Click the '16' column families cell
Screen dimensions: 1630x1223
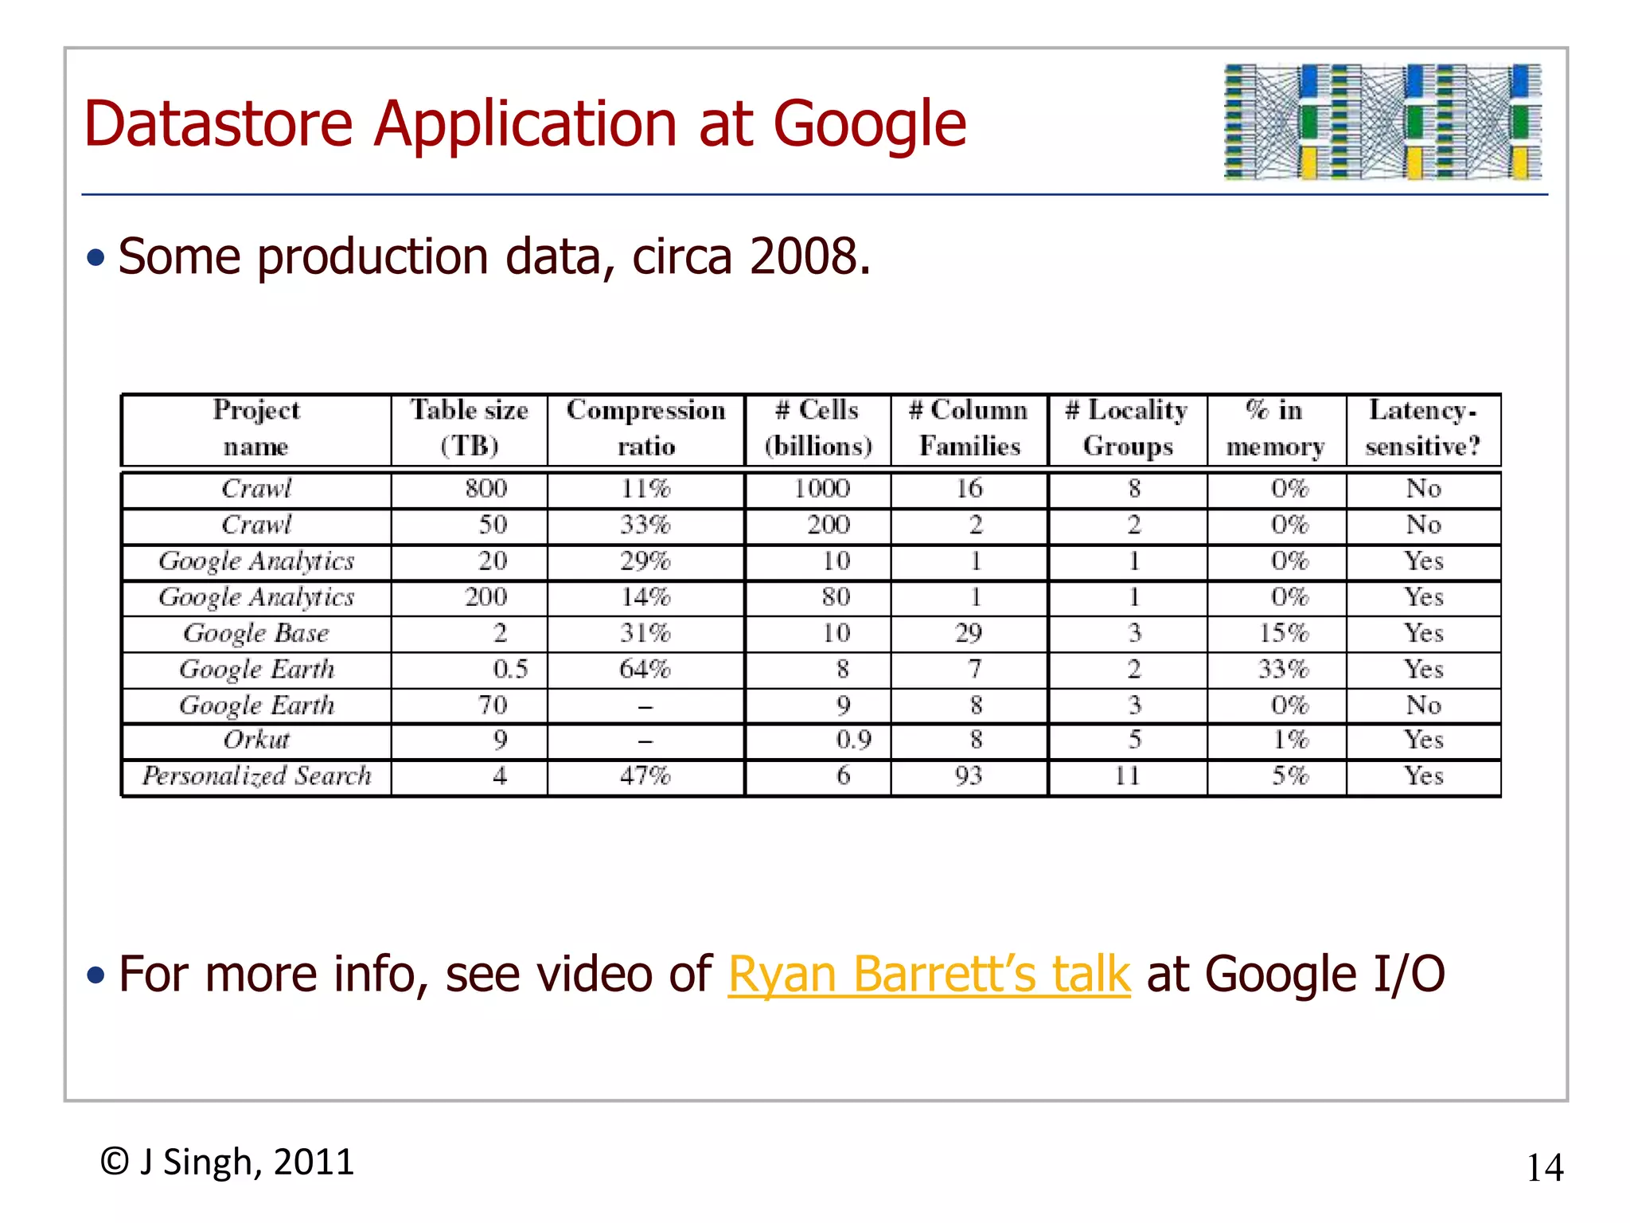[x=969, y=488]
